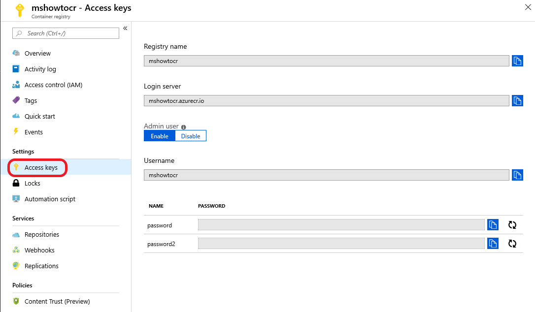Open Activity log
Image resolution: width=535 pixels, height=312 pixels.
[x=40, y=69]
